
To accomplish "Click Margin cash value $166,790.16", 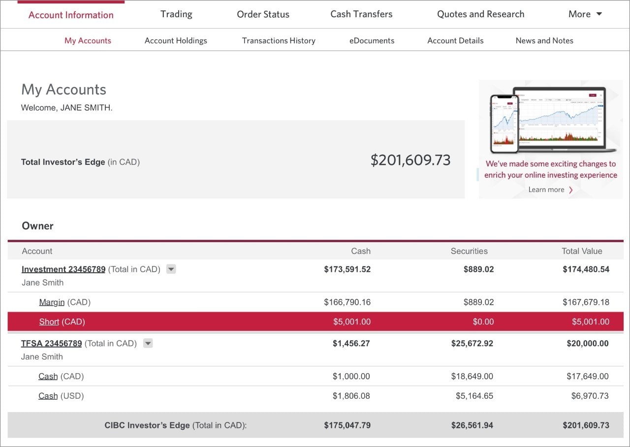I will [347, 302].
